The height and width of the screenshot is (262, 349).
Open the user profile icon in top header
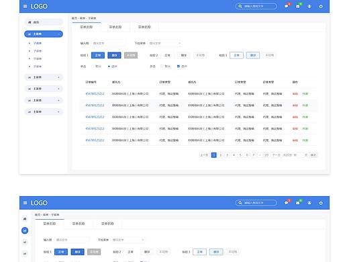309,6
